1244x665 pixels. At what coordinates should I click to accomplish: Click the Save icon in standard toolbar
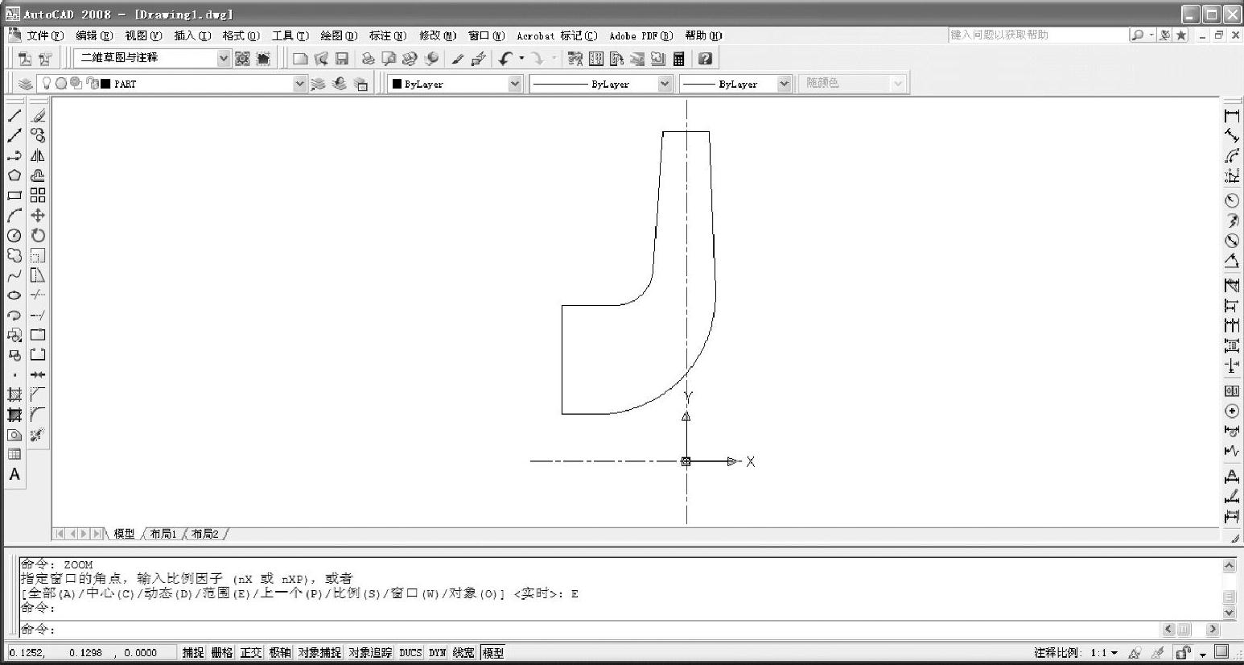(342, 59)
